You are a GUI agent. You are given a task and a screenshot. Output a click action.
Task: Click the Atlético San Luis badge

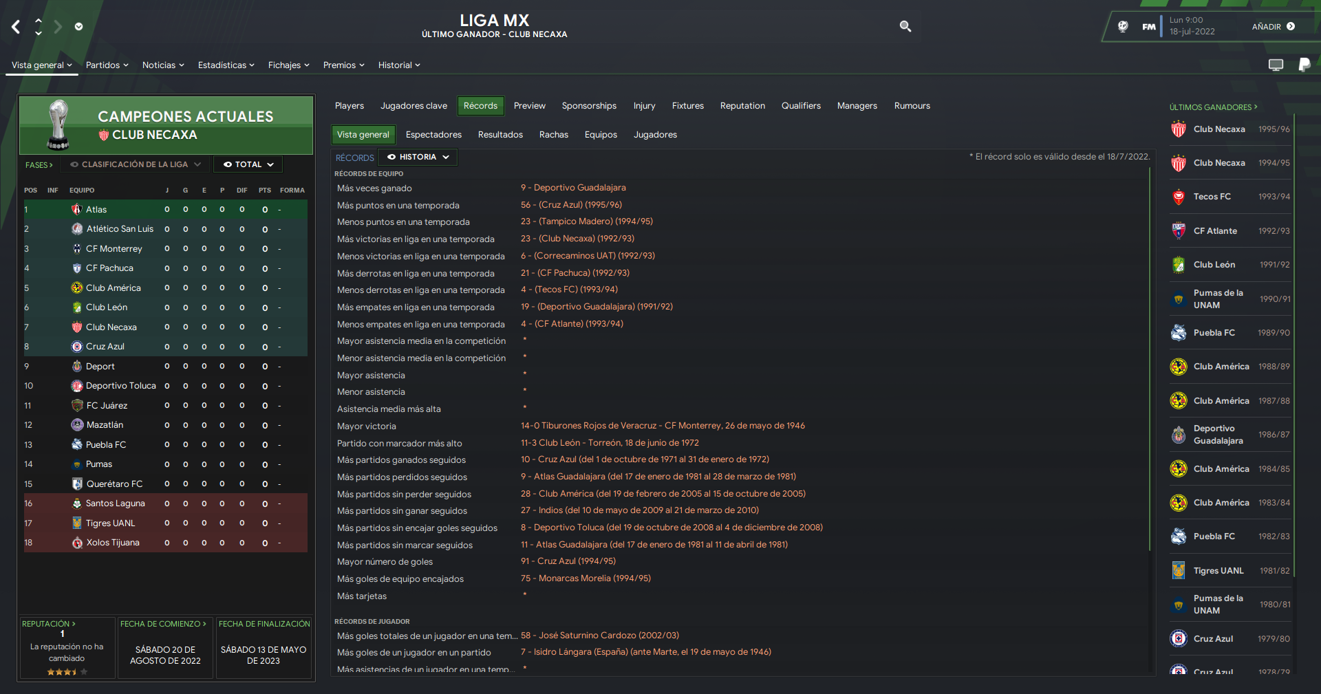(x=77, y=229)
